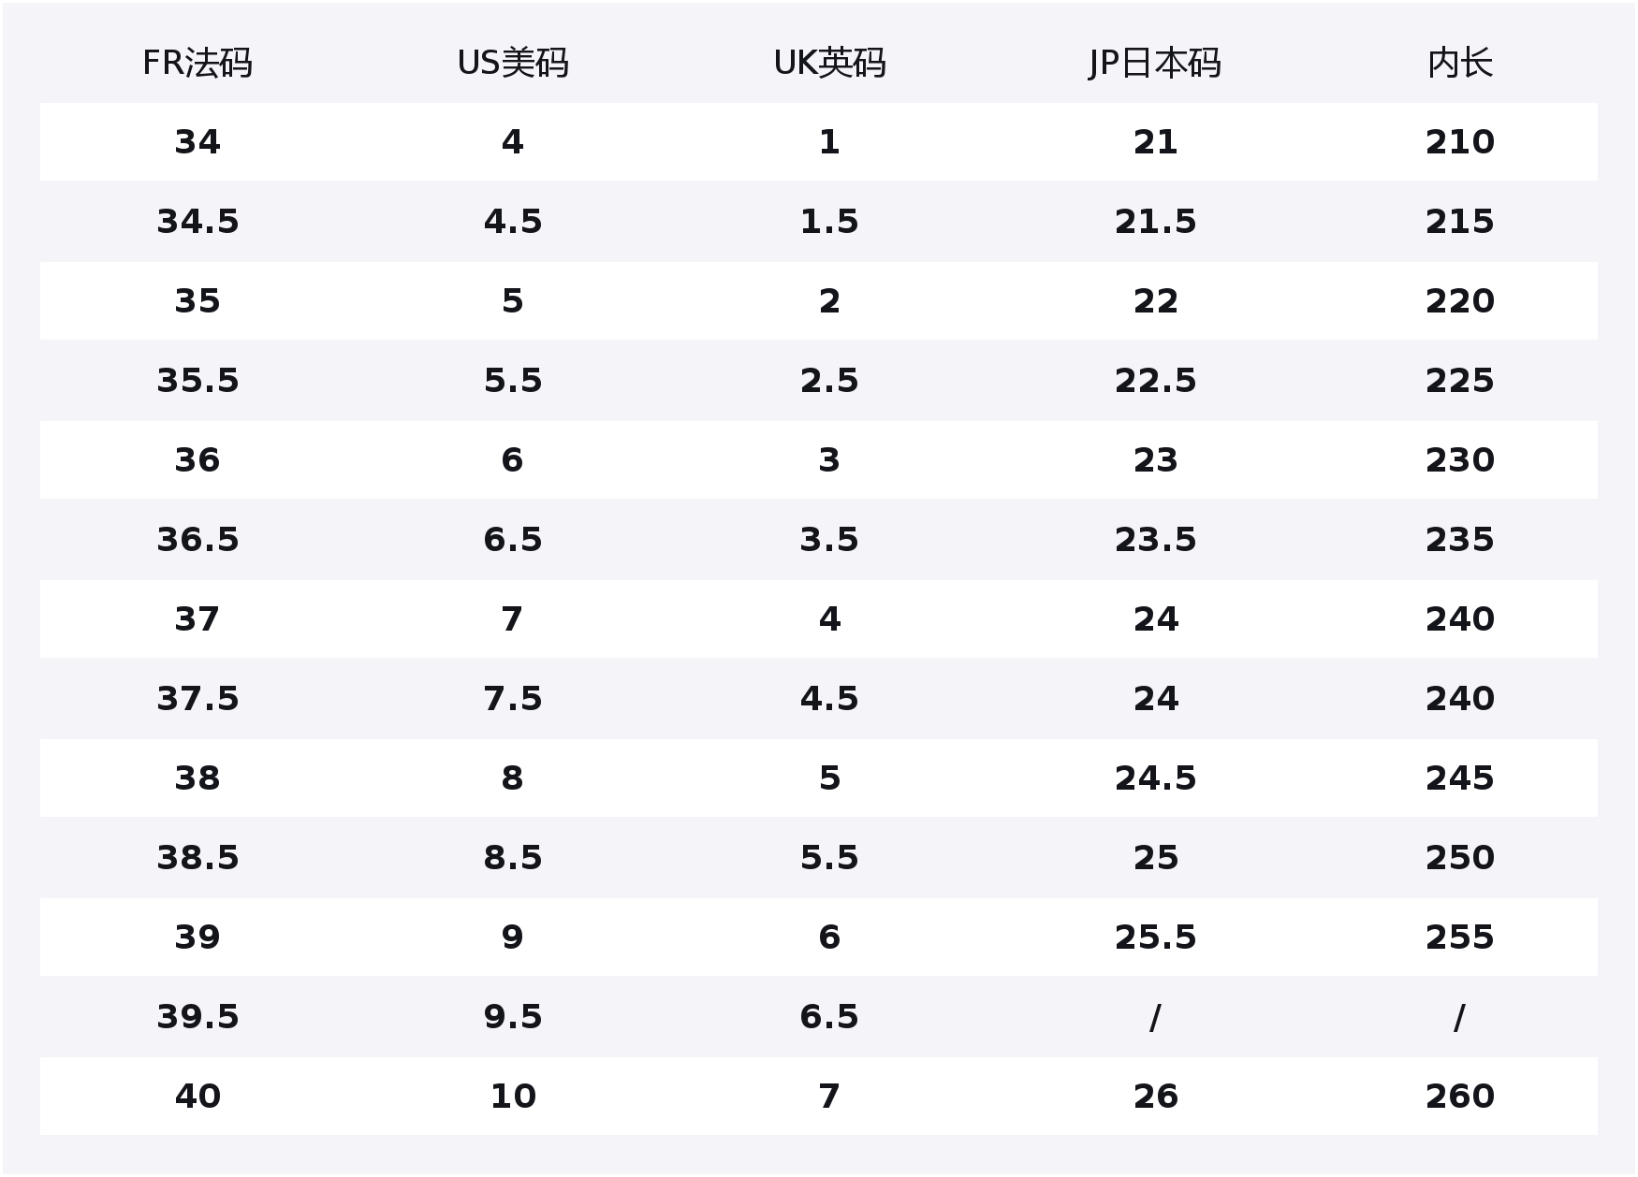Select the 210 inner length cell
Image resolution: width=1638 pixels, height=1177 pixels.
pyautogui.click(x=1459, y=142)
